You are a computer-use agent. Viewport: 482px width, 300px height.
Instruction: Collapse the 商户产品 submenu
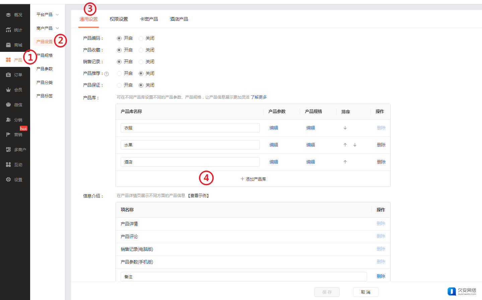tap(47, 28)
